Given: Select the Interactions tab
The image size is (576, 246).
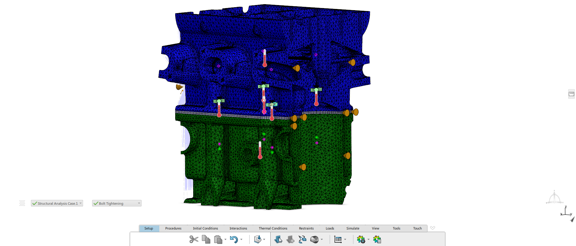Looking at the screenshot, I should 238,228.
